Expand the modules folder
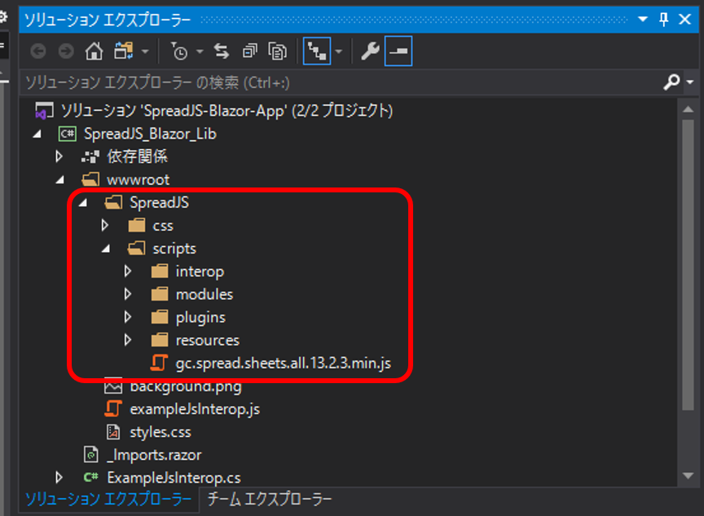704x516 pixels. [127, 294]
